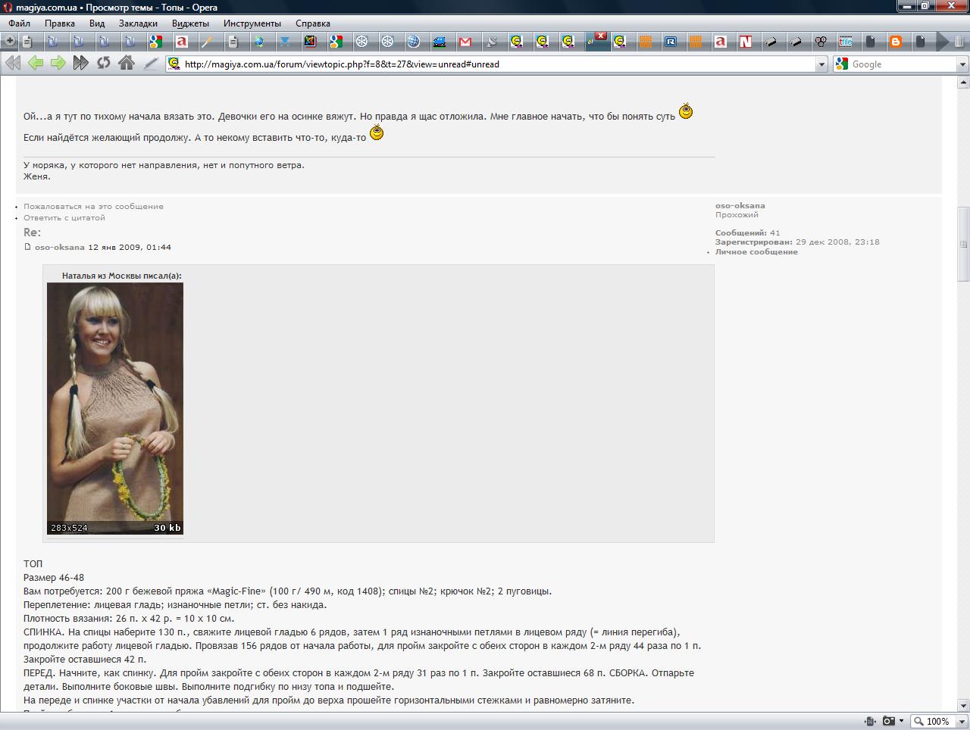The image size is (970, 730).
Task: Switch to the blue R icon tab
Action: 671,42
